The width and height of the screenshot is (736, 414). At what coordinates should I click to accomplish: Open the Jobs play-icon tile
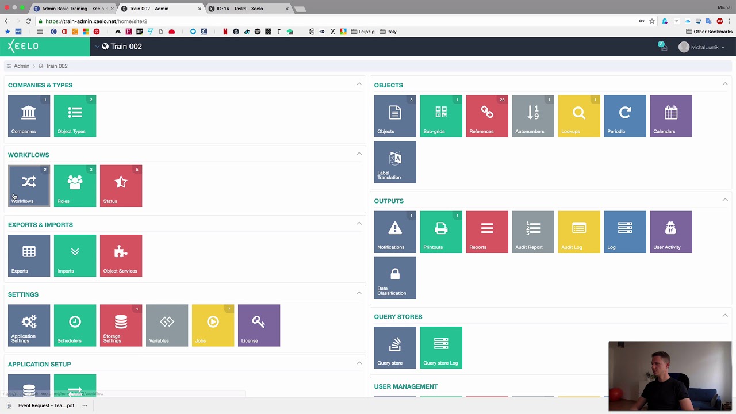pyautogui.click(x=213, y=325)
